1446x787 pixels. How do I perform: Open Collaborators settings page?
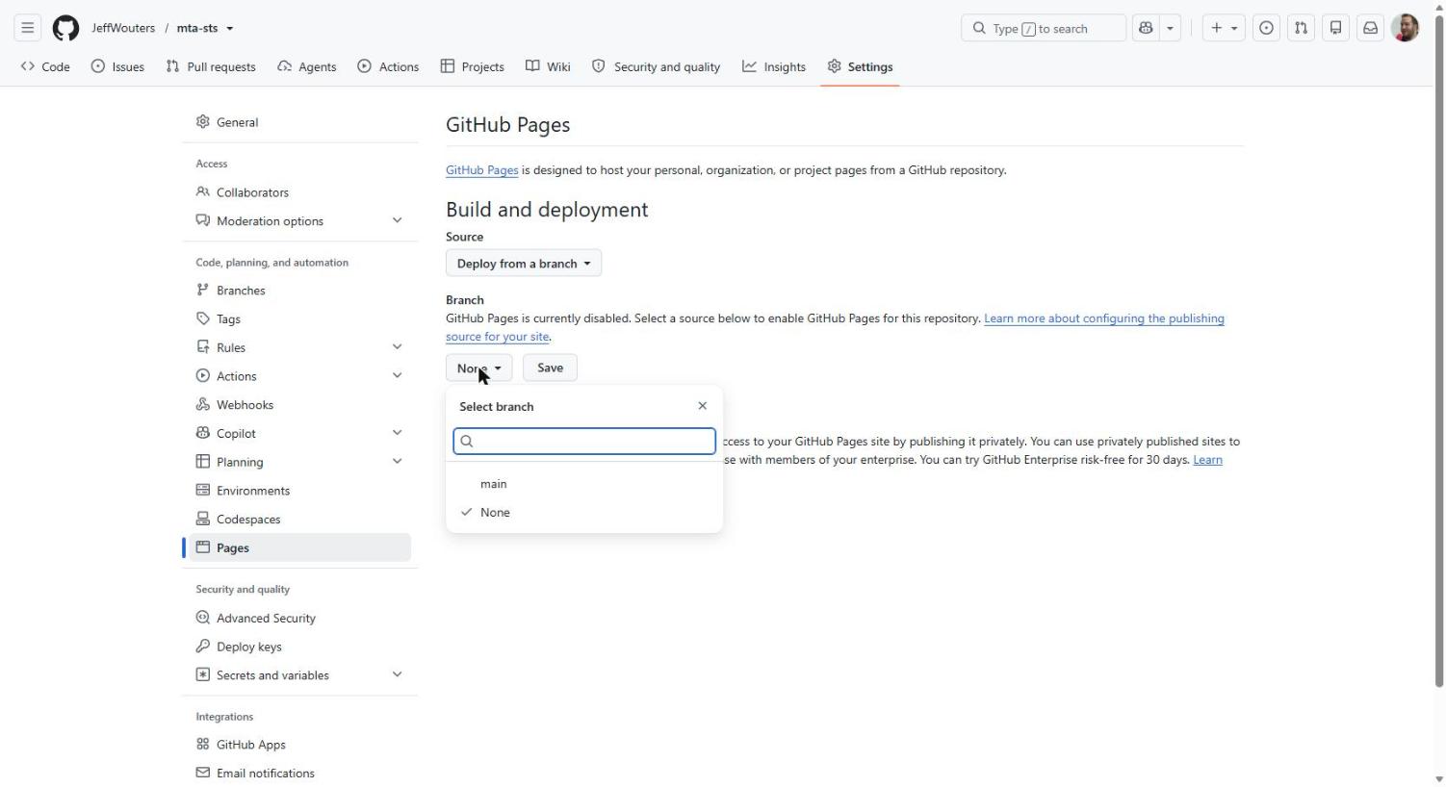(300, 192)
